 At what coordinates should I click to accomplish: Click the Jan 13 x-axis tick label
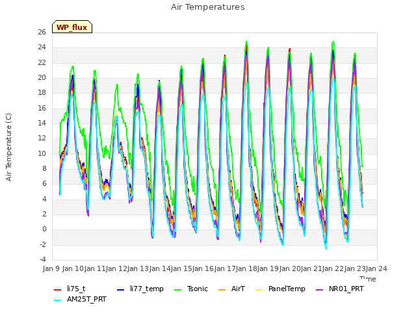coord(138,268)
